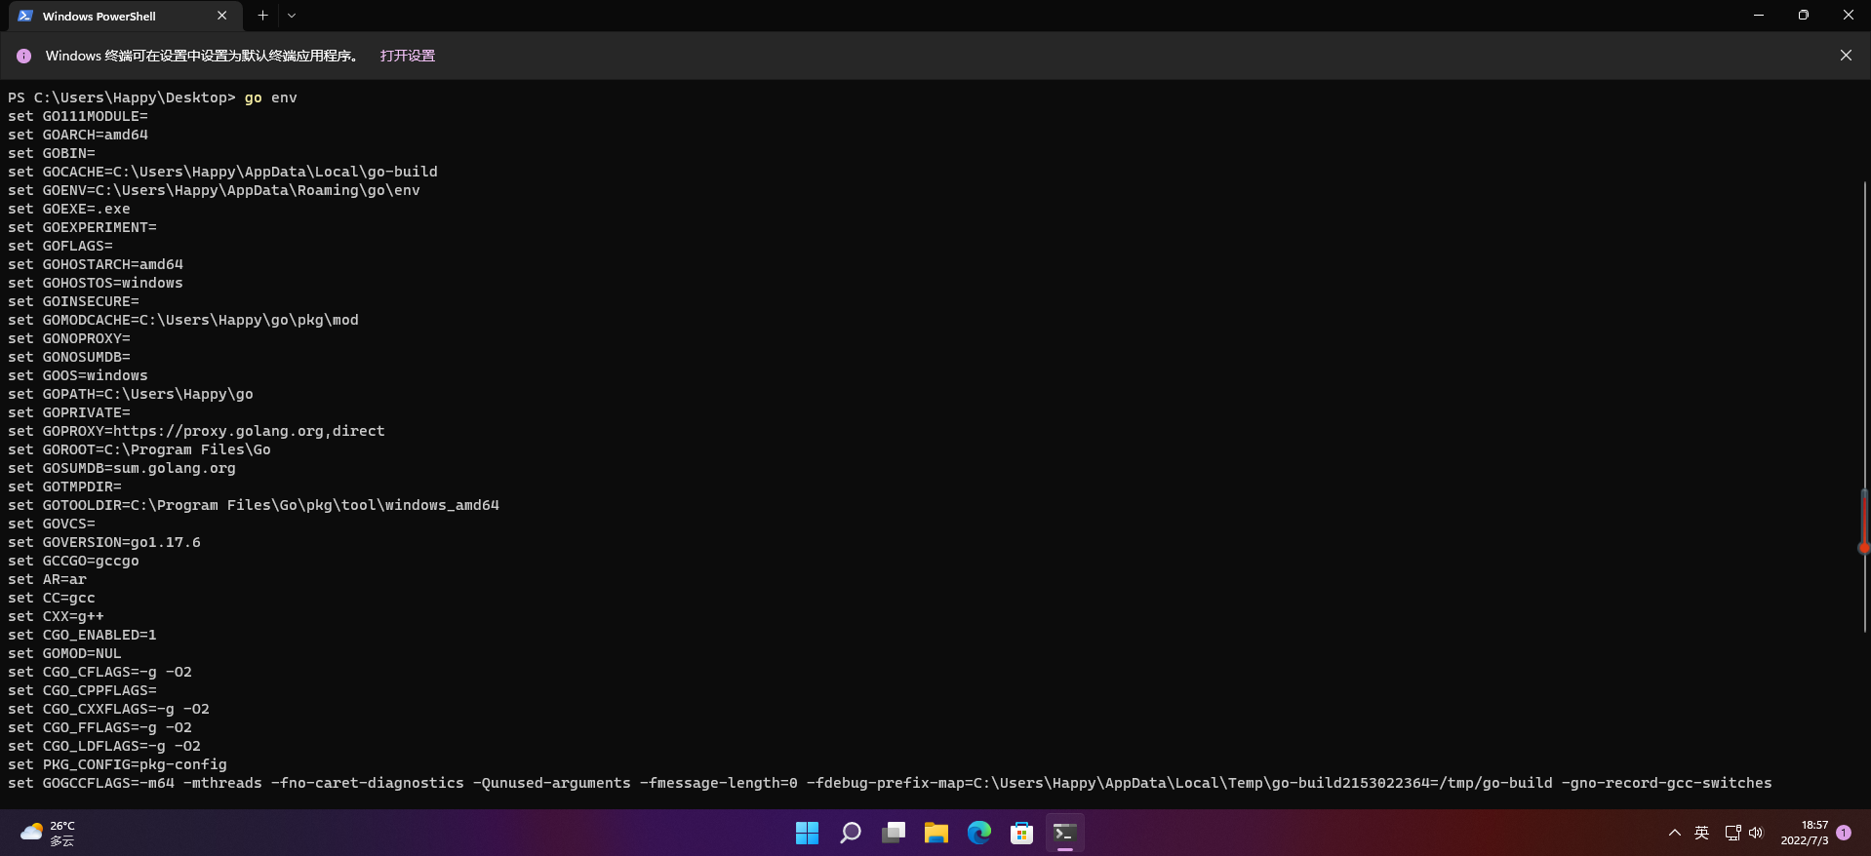Image resolution: width=1871 pixels, height=856 pixels.
Task: Click the CGO_LDFLAGS line
Action: click(104, 746)
